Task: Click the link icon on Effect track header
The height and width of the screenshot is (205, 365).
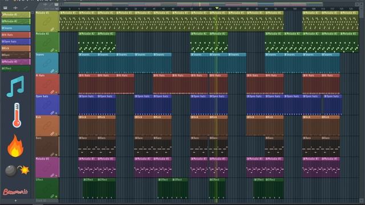Action: pyautogui.click(x=52, y=196)
